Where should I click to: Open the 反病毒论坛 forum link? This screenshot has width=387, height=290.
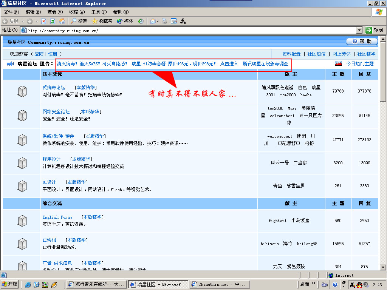[54, 88]
